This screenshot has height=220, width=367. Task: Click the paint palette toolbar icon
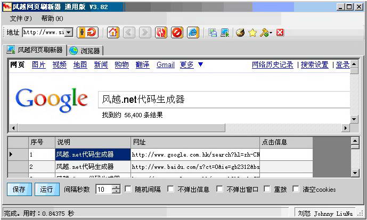[240, 32]
